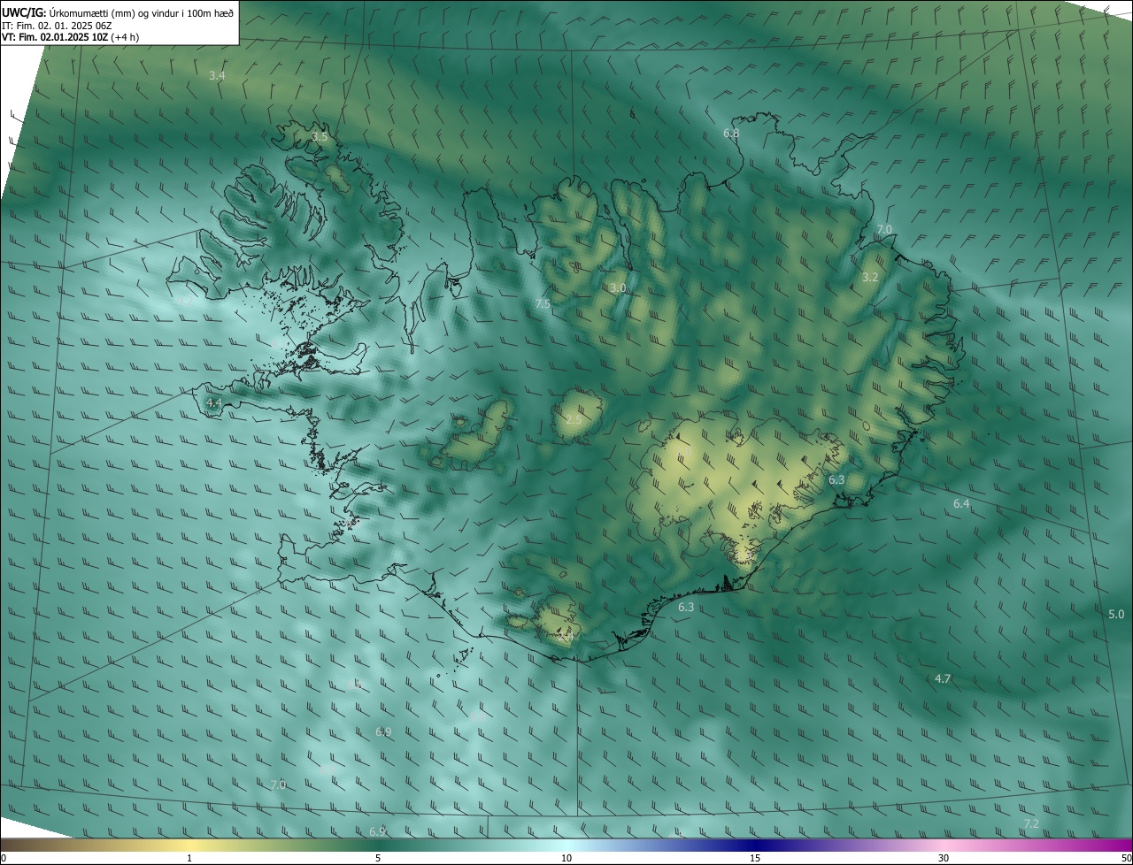Click the 10 tick on the colour scale

coord(566,859)
